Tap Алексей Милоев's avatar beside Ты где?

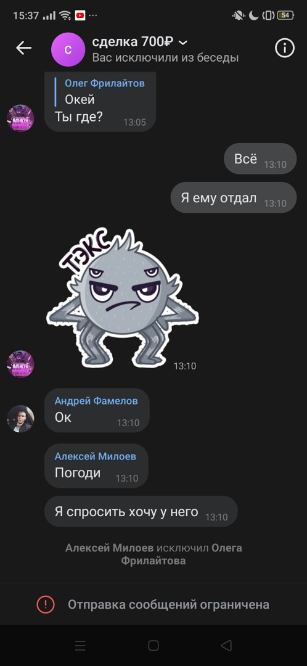(x=20, y=118)
